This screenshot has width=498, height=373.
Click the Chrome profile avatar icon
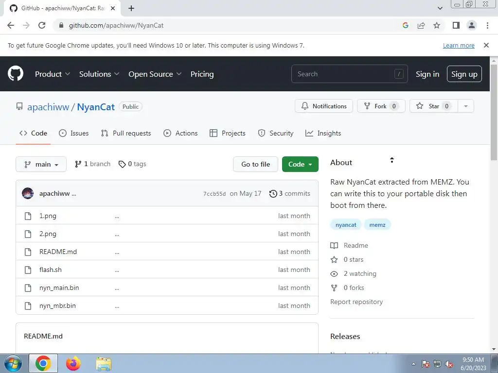tap(472, 25)
